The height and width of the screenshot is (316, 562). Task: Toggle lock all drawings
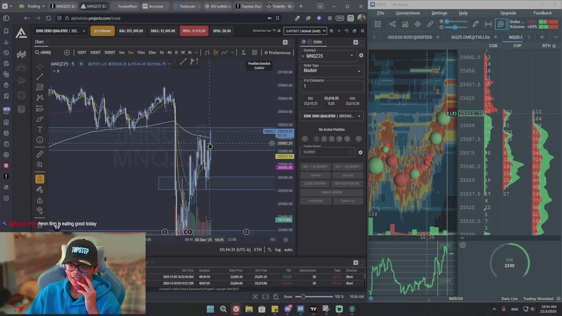(x=40, y=201)
